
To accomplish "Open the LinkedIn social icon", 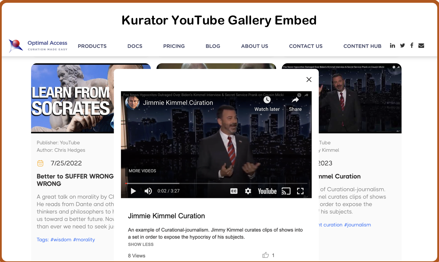I will tap(392, 46).
